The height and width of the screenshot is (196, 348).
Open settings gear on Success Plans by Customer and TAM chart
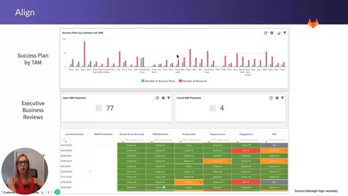point(272,33)
